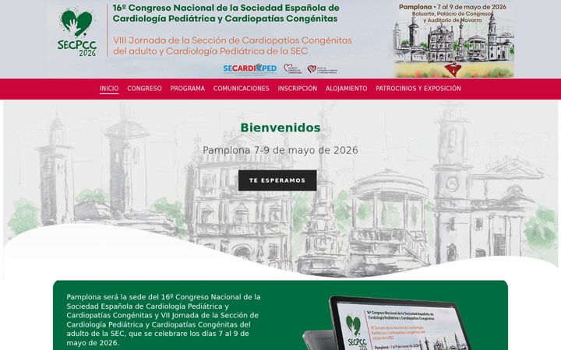Go to the Inscripción page
561x350 pixels.
(x=298, y=88)
